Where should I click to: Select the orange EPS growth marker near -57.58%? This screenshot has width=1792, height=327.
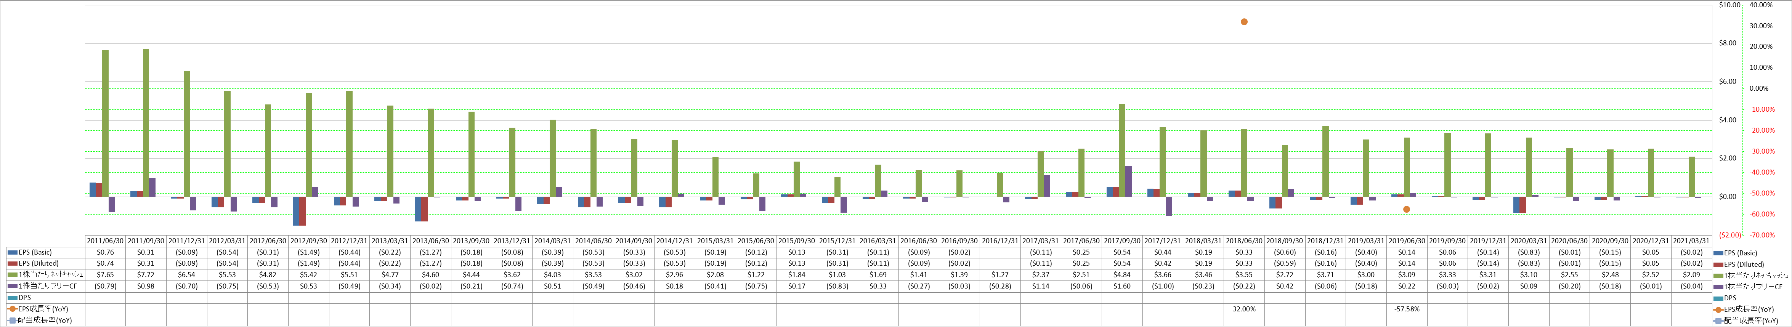click(1407, 209)
